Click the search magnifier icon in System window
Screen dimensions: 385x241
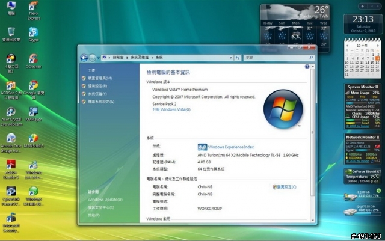(311, 58)
